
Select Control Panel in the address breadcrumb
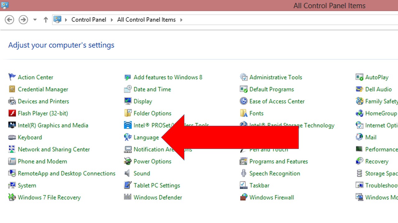[89, 20]
